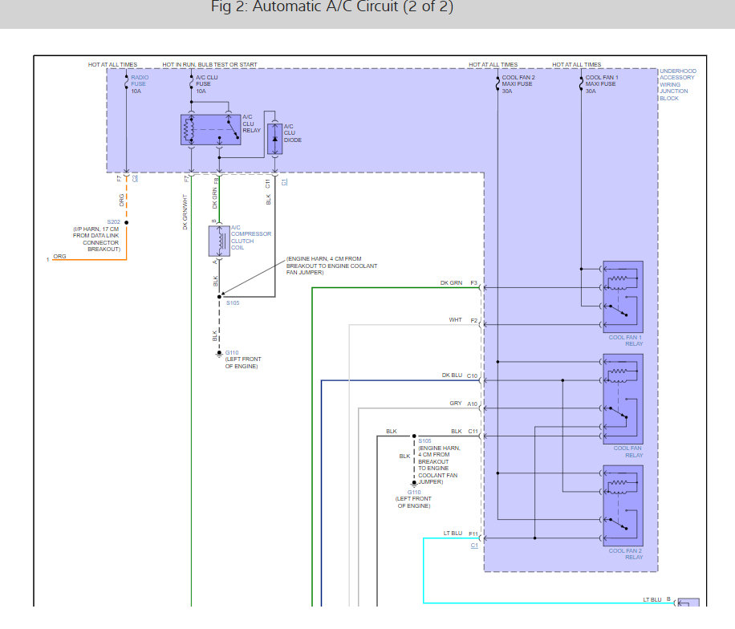Select the A/C compressor clutch coil symbol
Screen dimensions: 735x629
pyautogui.click(x=219, y=241)
